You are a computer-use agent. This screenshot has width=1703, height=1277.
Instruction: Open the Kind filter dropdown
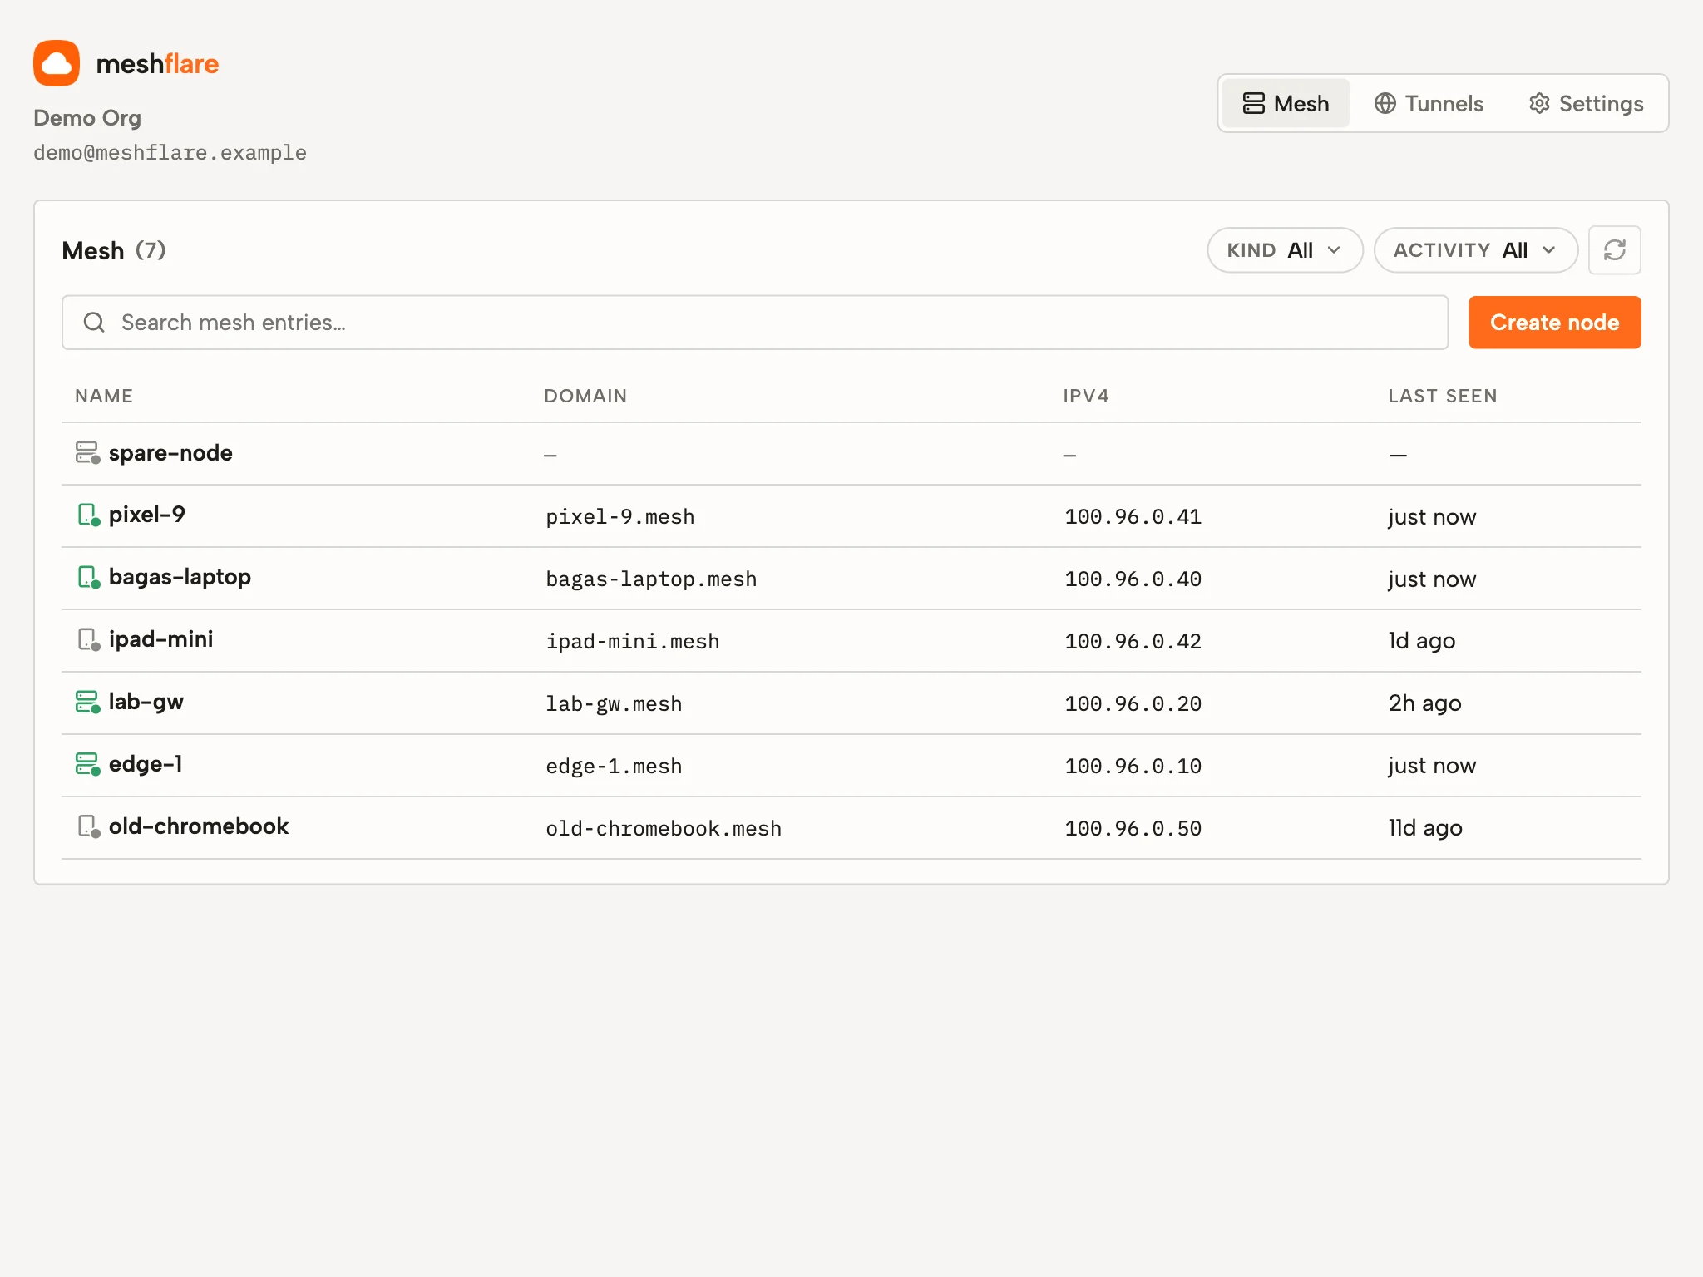[x=1285, y=250]
